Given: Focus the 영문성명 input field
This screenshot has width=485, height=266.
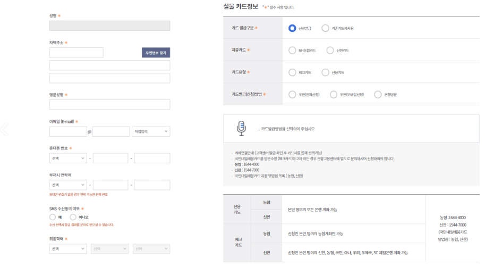Looking at the screenshot, I should (x=109, y=105).
